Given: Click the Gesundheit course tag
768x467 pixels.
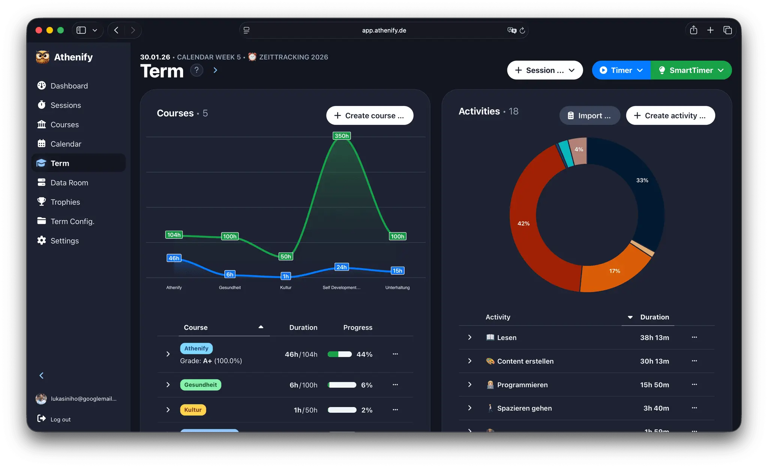Looking at the screenshot, I should (201, 385).
